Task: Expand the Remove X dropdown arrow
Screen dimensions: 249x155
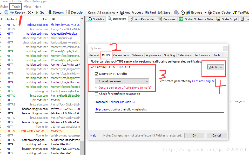Action: [x=32, y=13]
